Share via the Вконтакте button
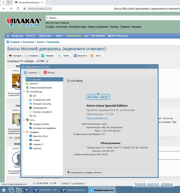The image size is (180, 193). pyautogui.click(x=80, y=56)
